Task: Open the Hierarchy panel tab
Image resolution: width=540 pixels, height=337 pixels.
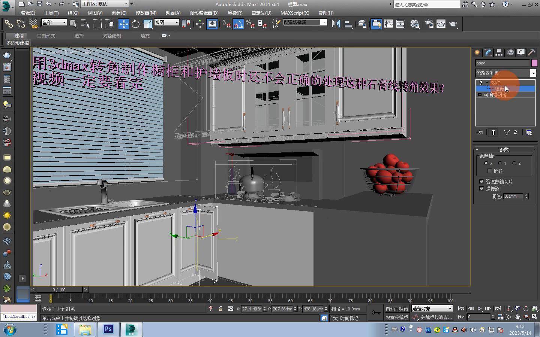Action: point(499,52)
